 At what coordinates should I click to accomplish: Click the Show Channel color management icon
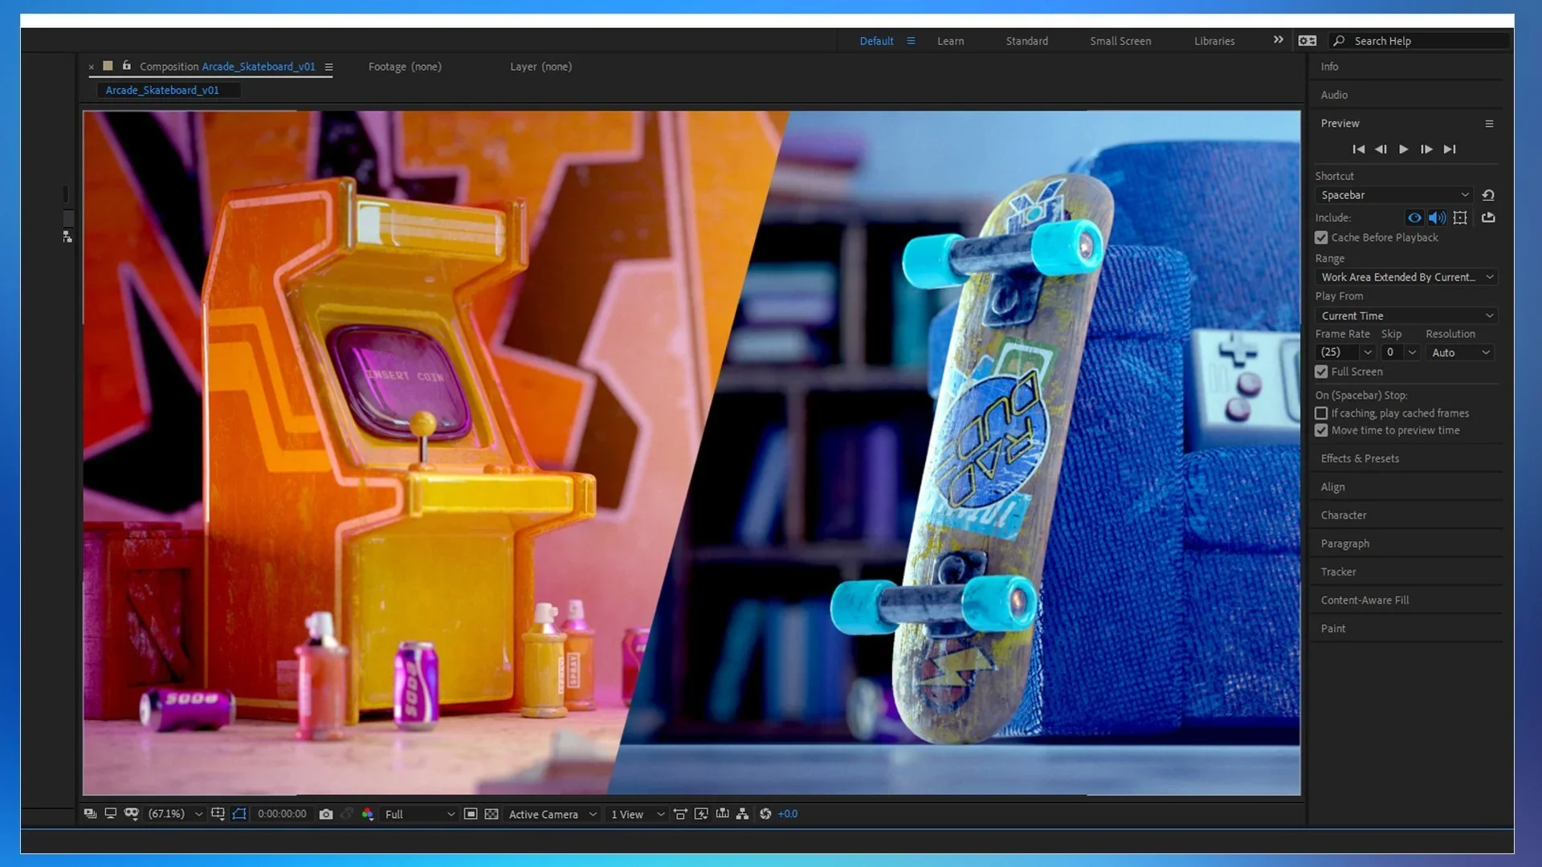point(368,814)
